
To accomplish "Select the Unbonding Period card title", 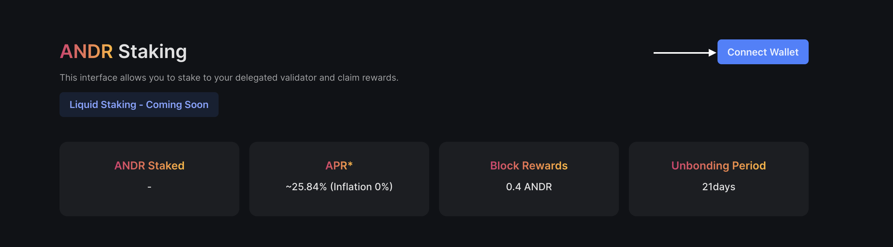I will (718, 165).
